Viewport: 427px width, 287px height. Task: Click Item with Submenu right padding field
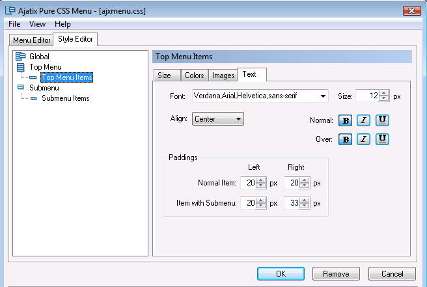292,203
